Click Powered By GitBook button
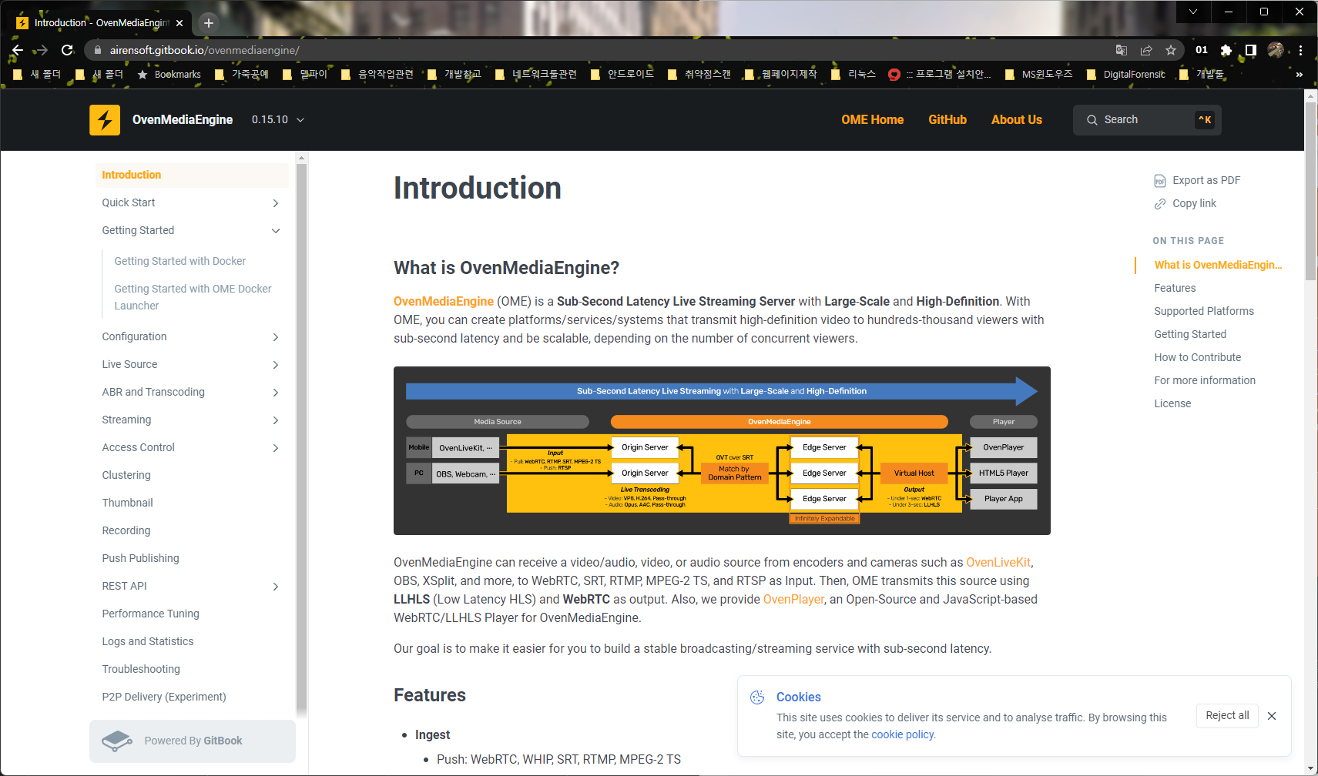Viewport: 1318px width, 776px height. click(x=193, y=741)
